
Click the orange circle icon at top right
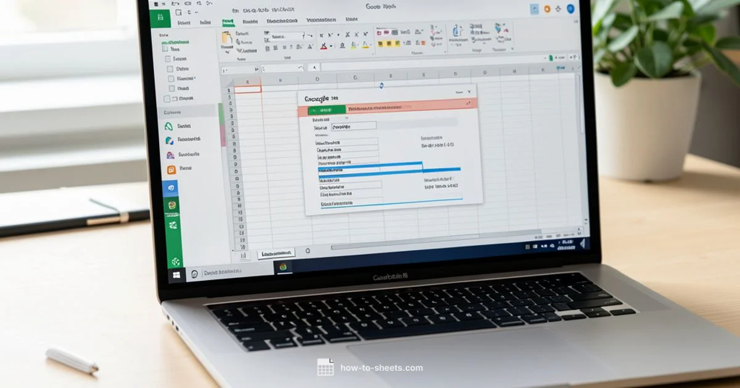pyautogui.click(x=547, y=9)
